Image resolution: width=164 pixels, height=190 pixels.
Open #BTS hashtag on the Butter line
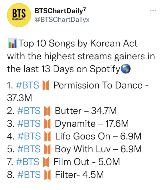tap(29, 111)
